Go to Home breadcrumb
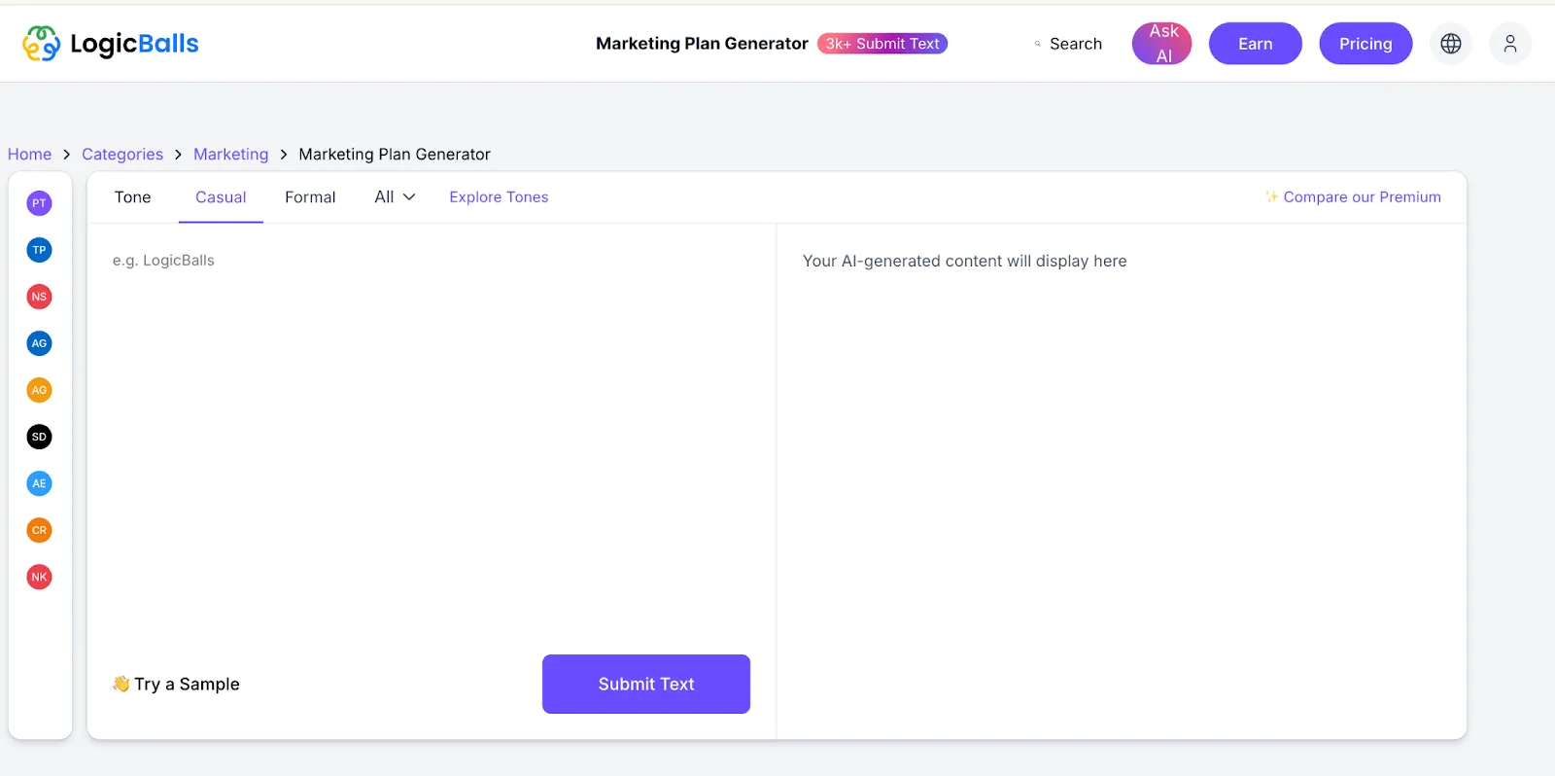 [x=29, y=155]
